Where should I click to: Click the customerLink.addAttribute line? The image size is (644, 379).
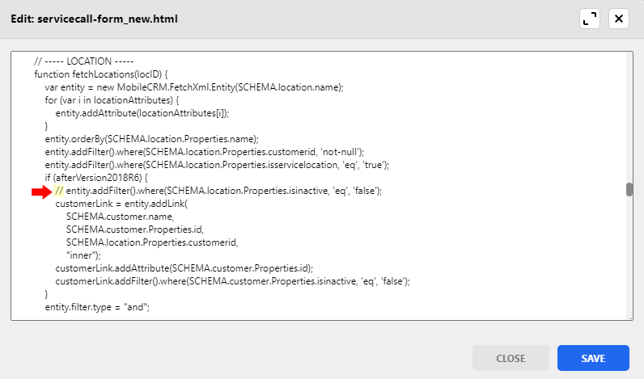tap(184, 268)
